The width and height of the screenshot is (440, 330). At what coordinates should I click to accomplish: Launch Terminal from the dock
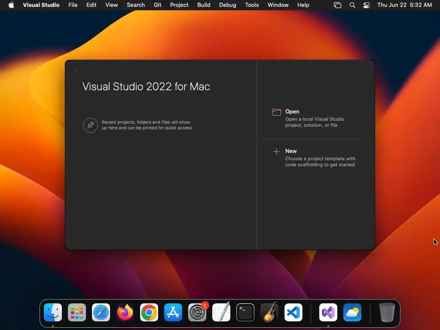245,312
